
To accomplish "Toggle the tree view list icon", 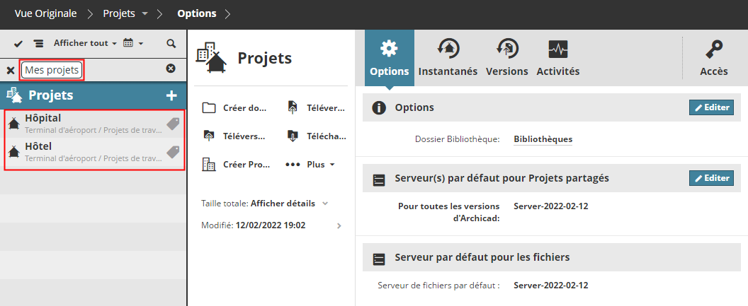I will coord(38,44).
